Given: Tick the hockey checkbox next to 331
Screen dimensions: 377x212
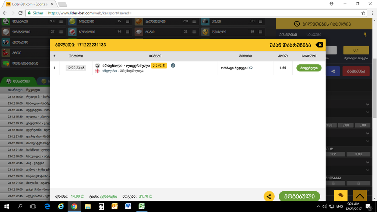Looking at the screenshot, I should click(x=261, y=21).
